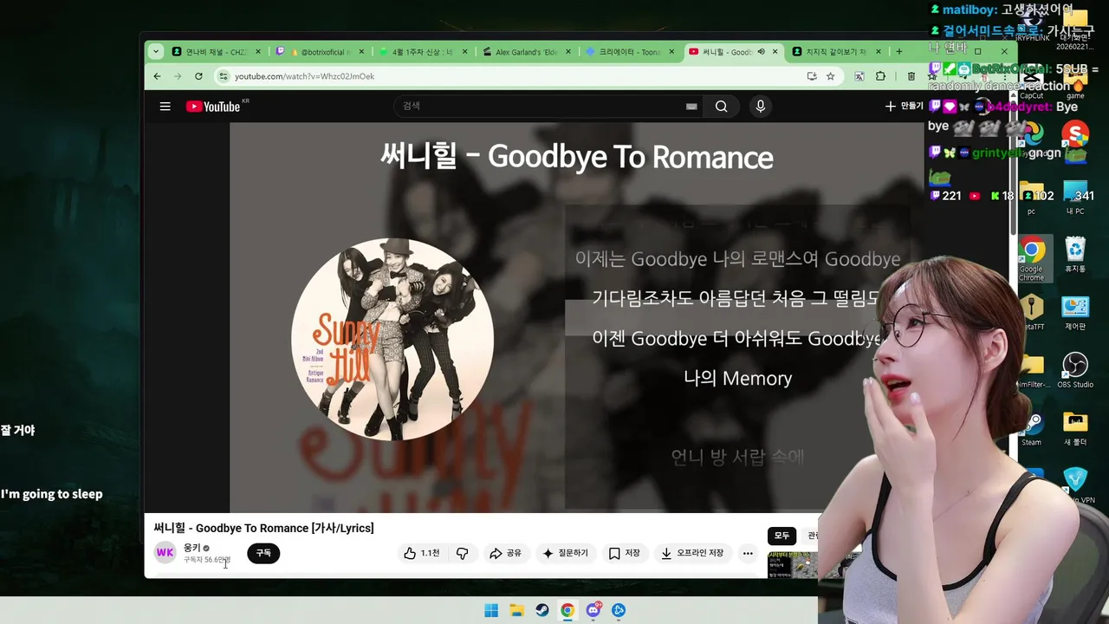The height and width of the screenshot is (624, 1109).
Task: Select the Google Chrome desktop shortcut
Action: [1032, 258]
